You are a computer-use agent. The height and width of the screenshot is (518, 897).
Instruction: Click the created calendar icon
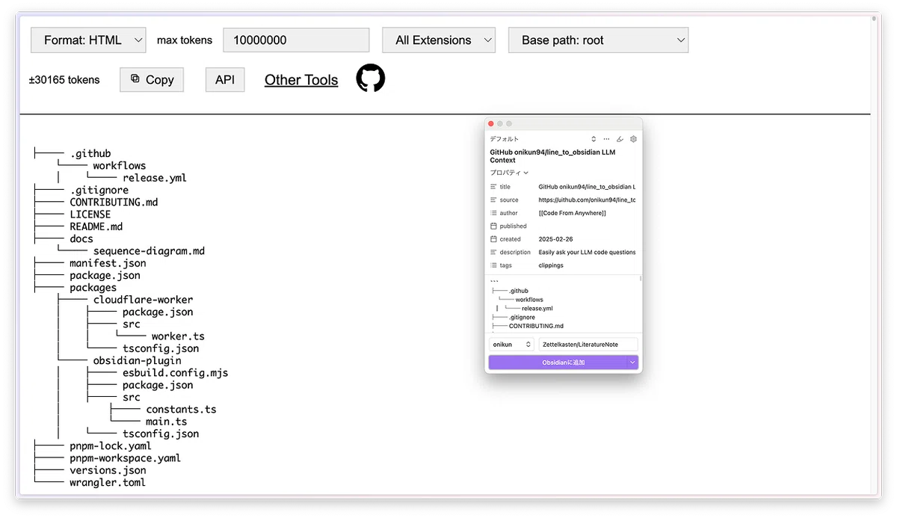click(493, 239)
